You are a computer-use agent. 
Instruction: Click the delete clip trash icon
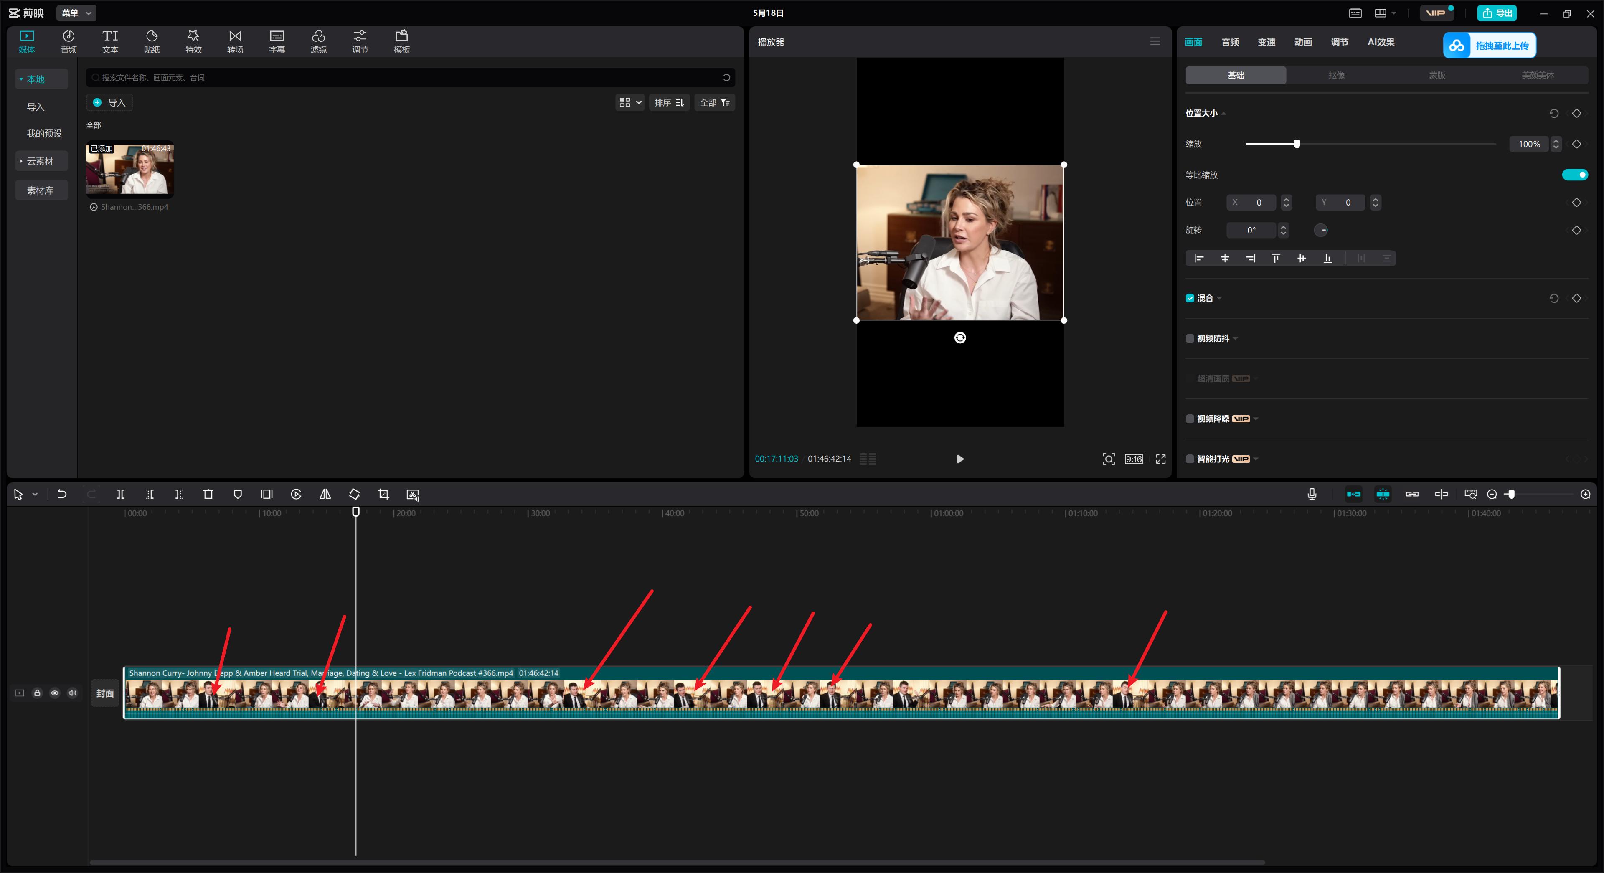click(x=208, y=494)
